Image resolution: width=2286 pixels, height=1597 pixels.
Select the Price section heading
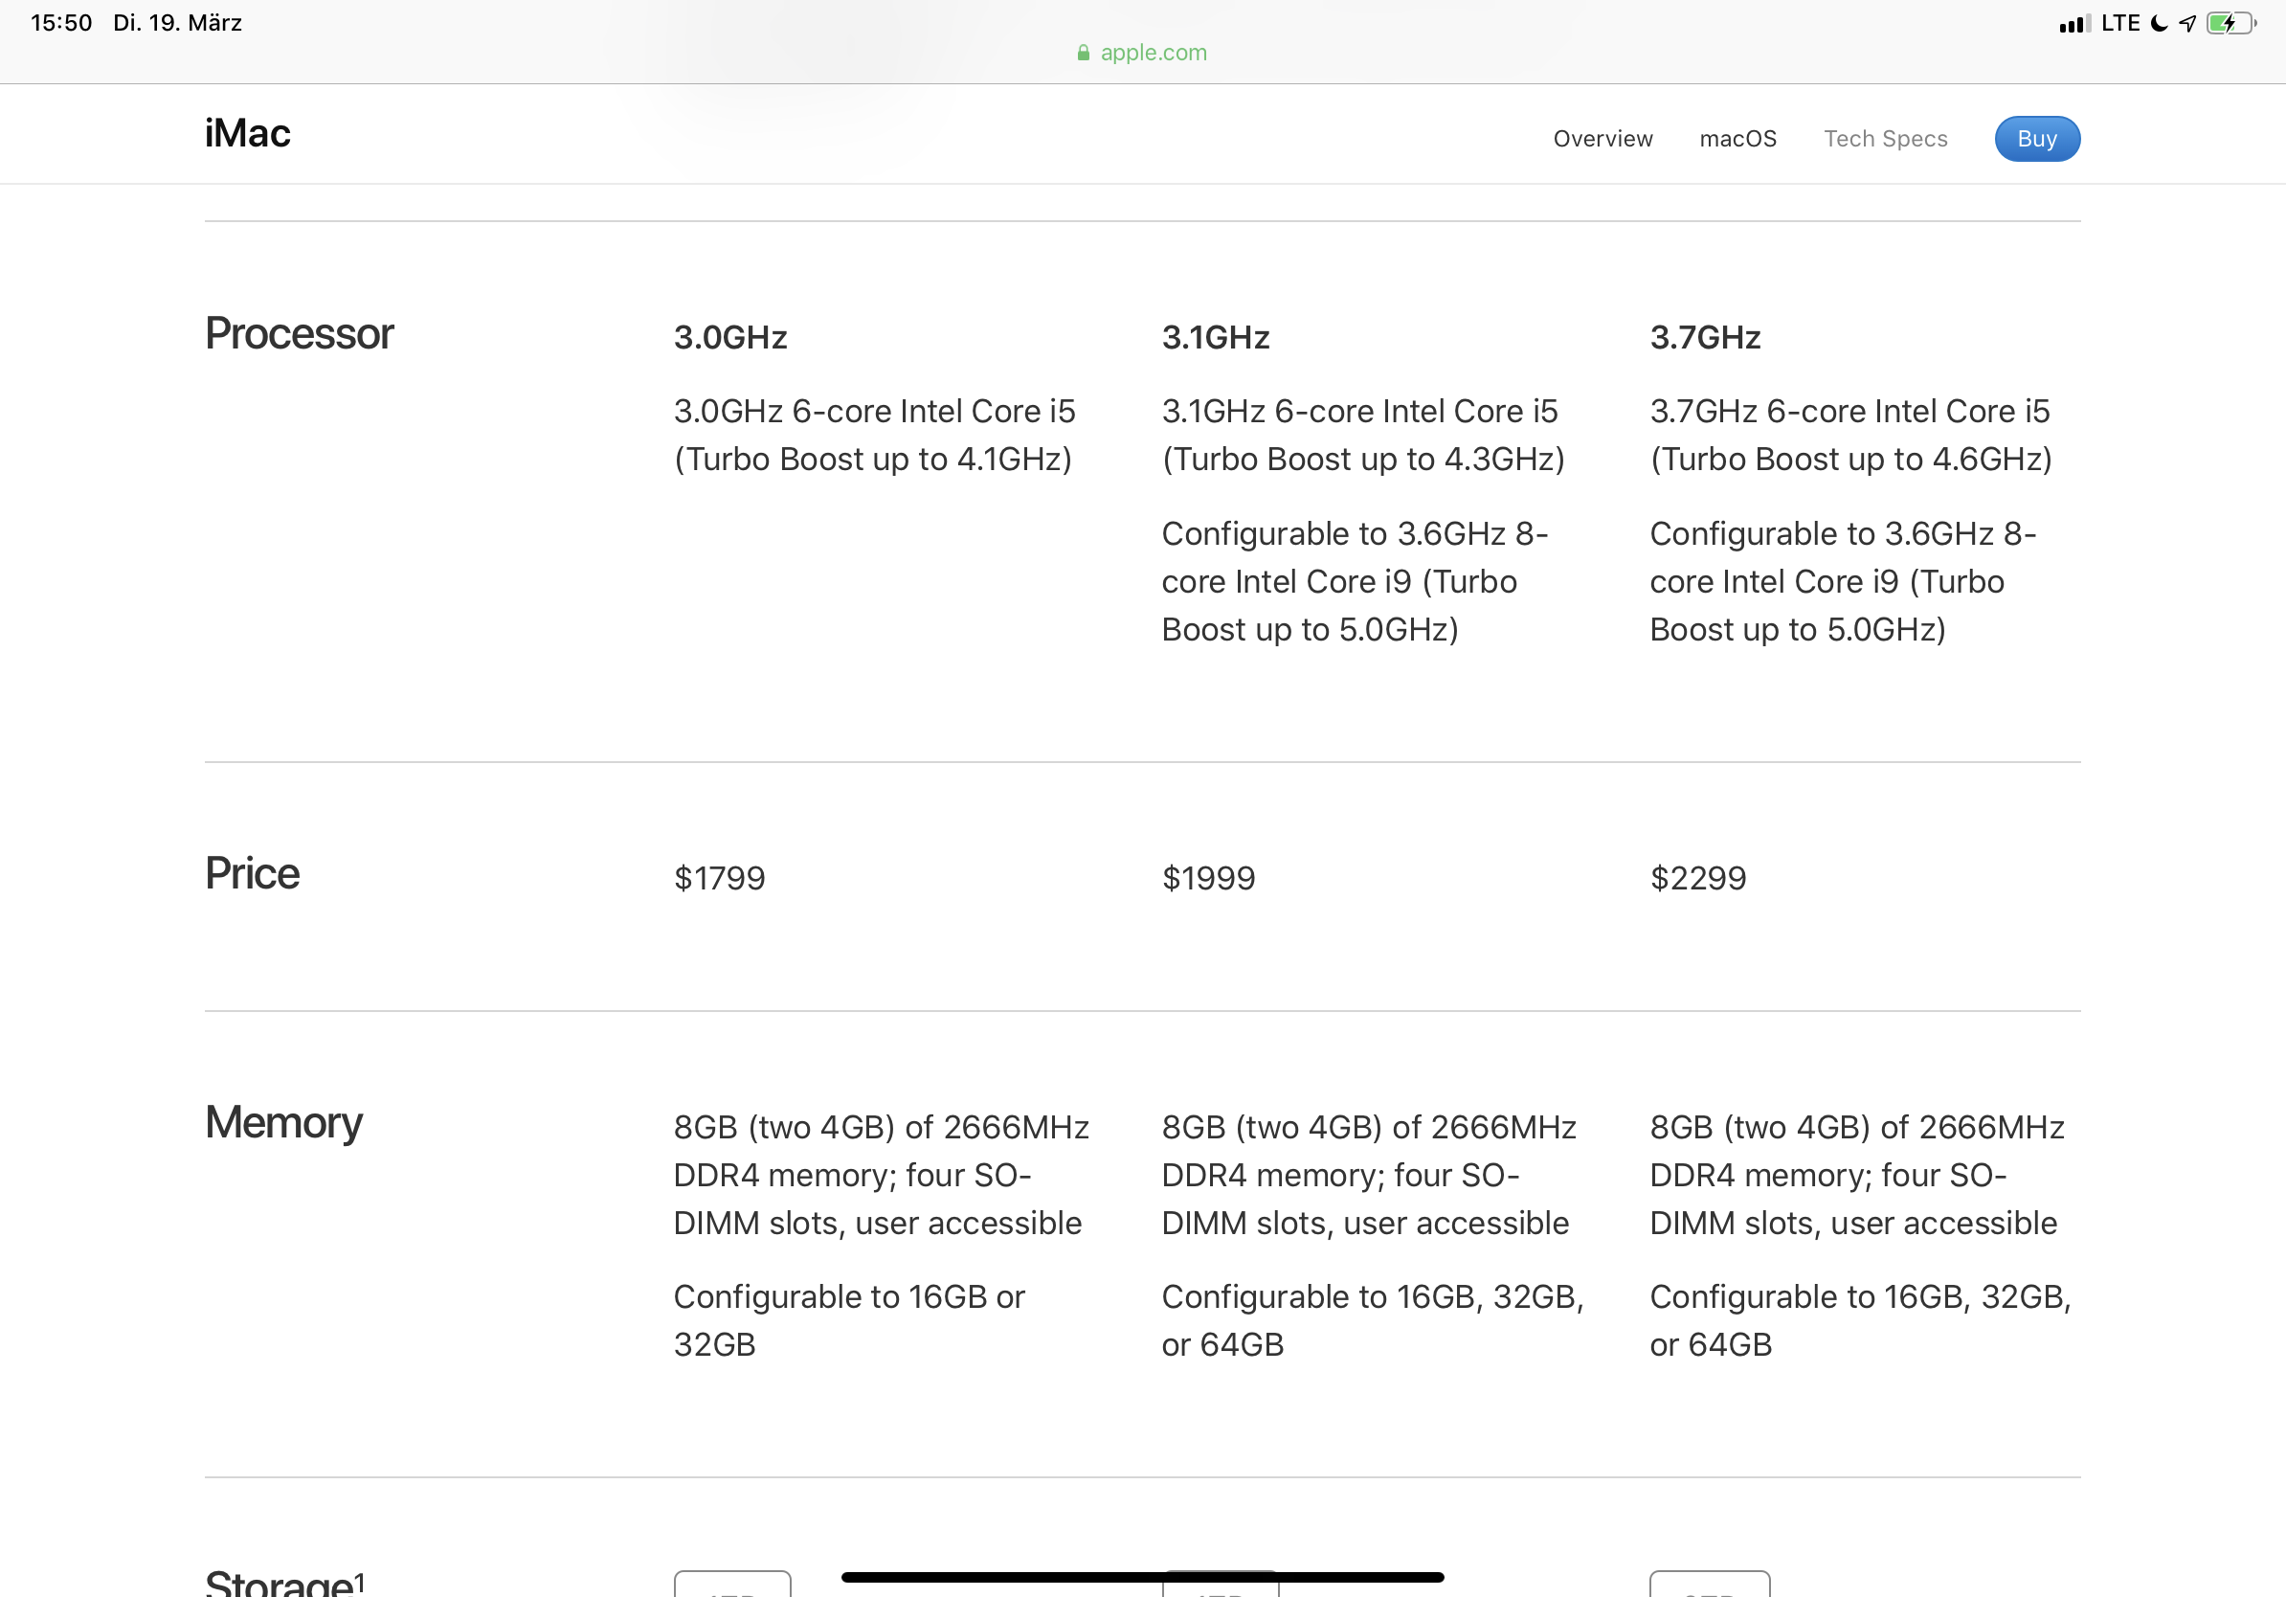click(x=252, y=874)
